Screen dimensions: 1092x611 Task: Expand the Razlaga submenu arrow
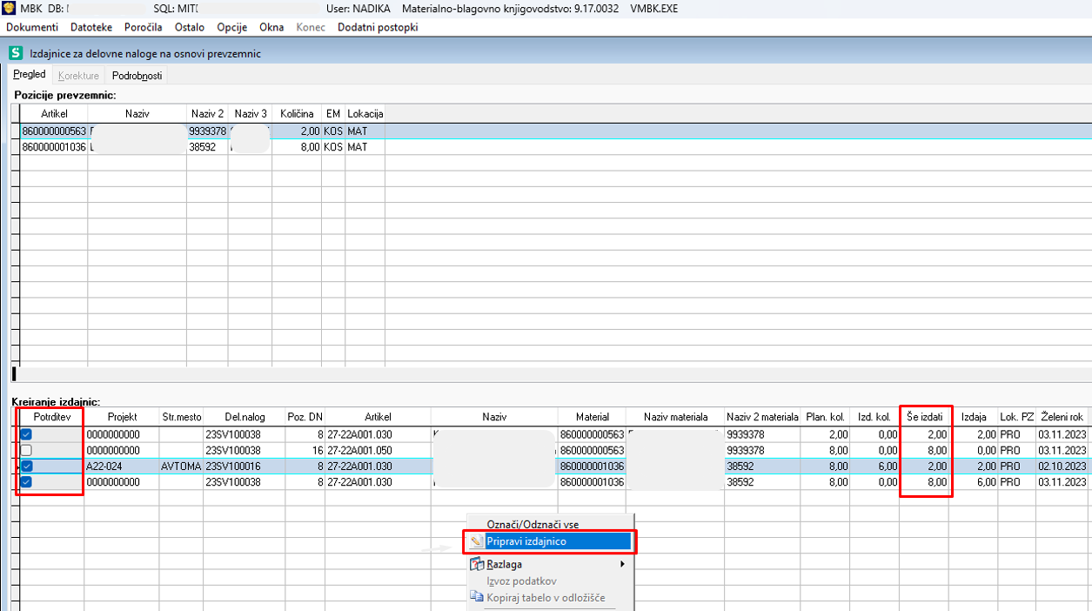(x=622, y=564)
